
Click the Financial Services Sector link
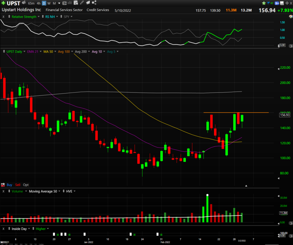[64, 10]
